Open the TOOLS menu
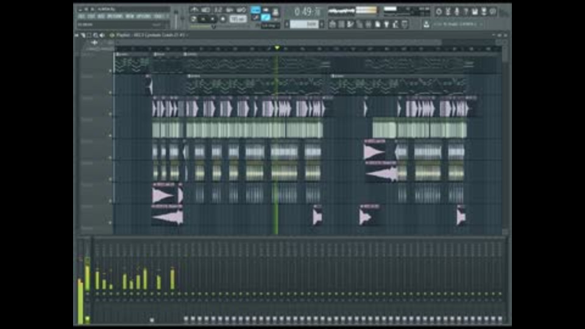The image size is (585, 329). tap(158, 17)
